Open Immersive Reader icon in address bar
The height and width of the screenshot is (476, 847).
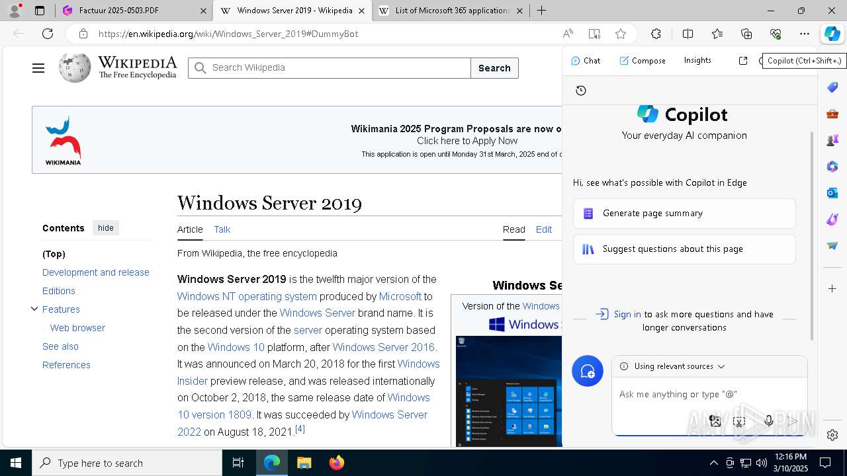coord(594,34)
